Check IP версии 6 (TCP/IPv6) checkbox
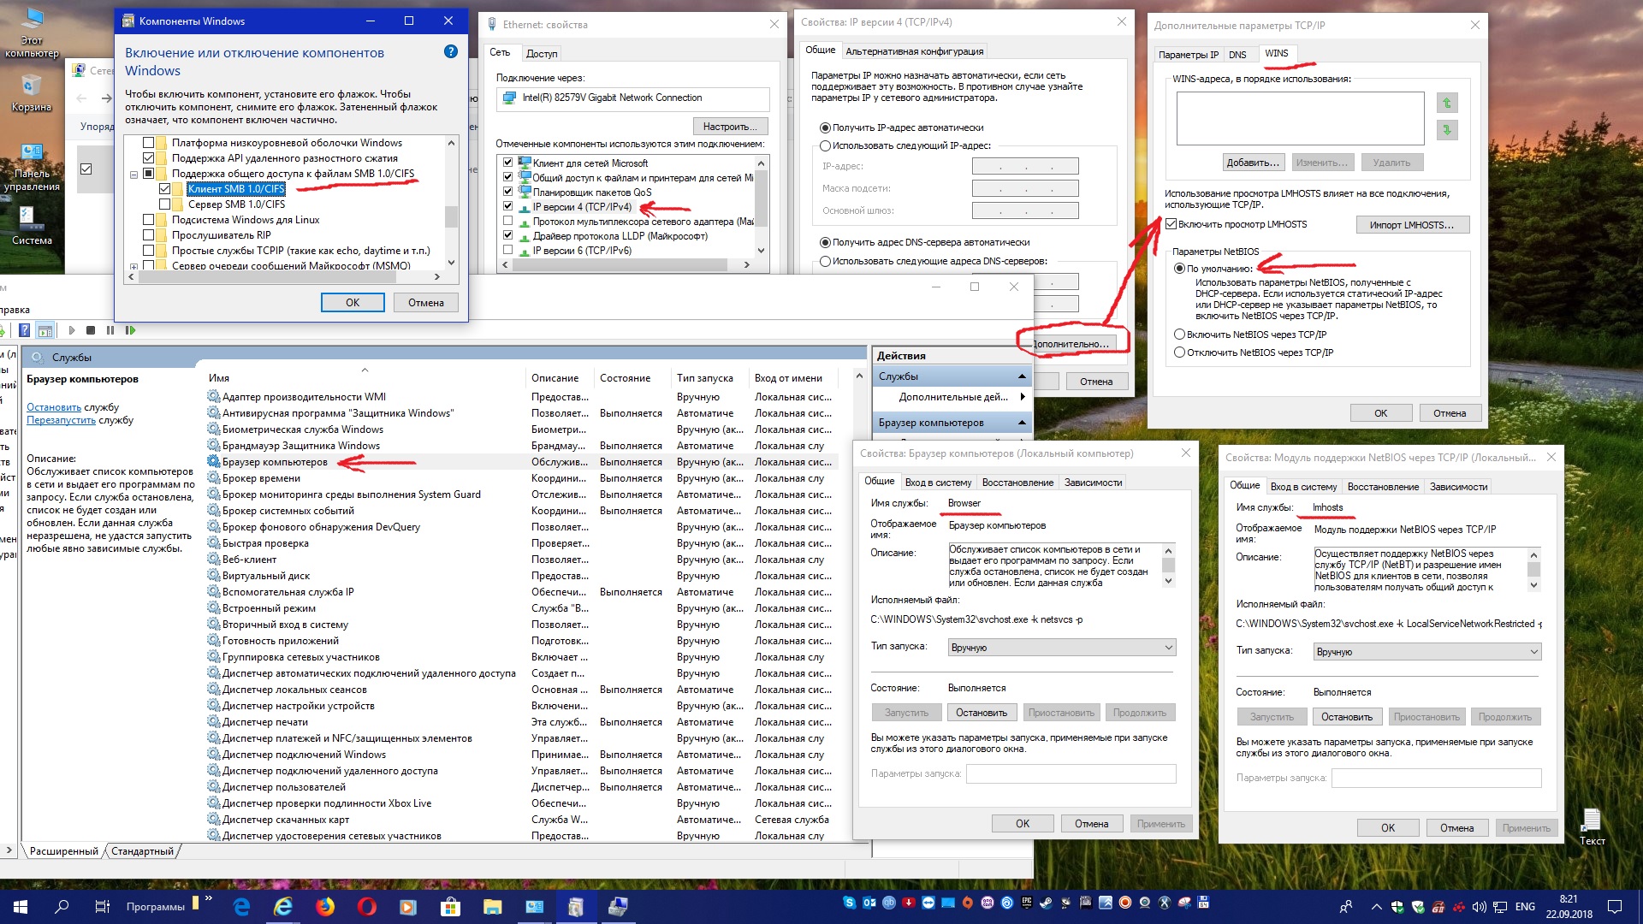Screen dimensions: 1643x924 tap(508, 251)
